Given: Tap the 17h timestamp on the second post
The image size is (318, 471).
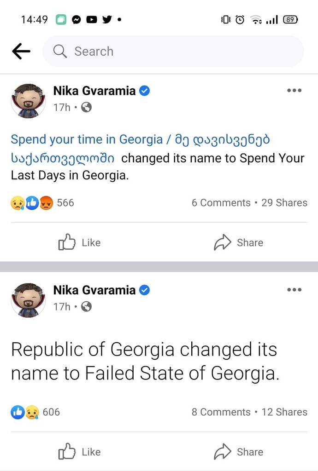Looking at the screenshot, I should point(61,306).
